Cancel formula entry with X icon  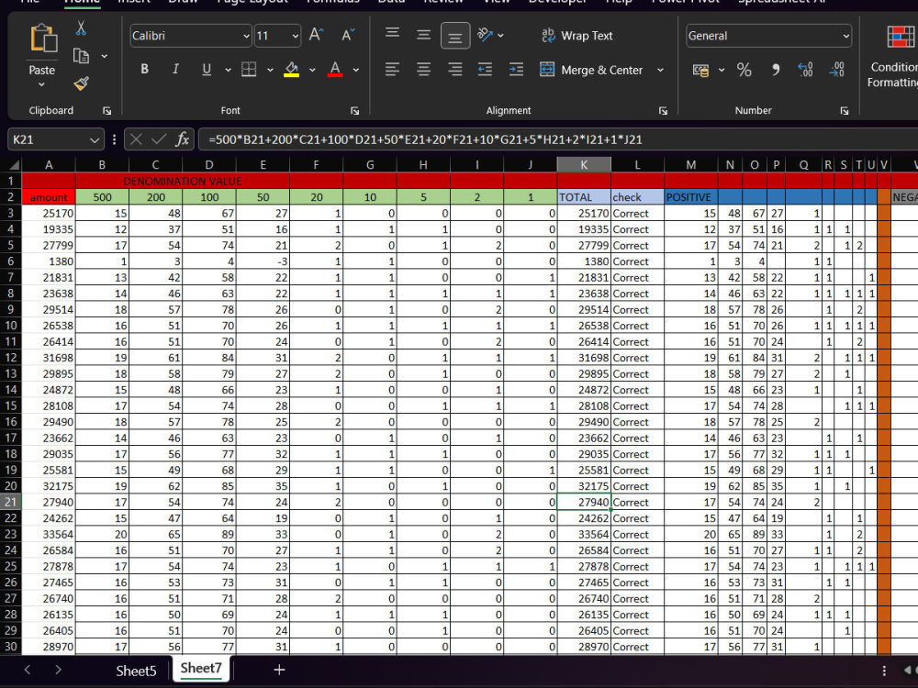(136, 139)
